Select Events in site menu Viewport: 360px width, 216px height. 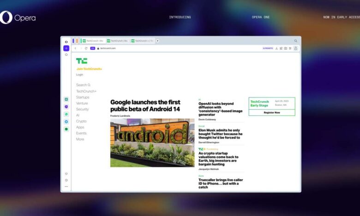tap(81, 133)
